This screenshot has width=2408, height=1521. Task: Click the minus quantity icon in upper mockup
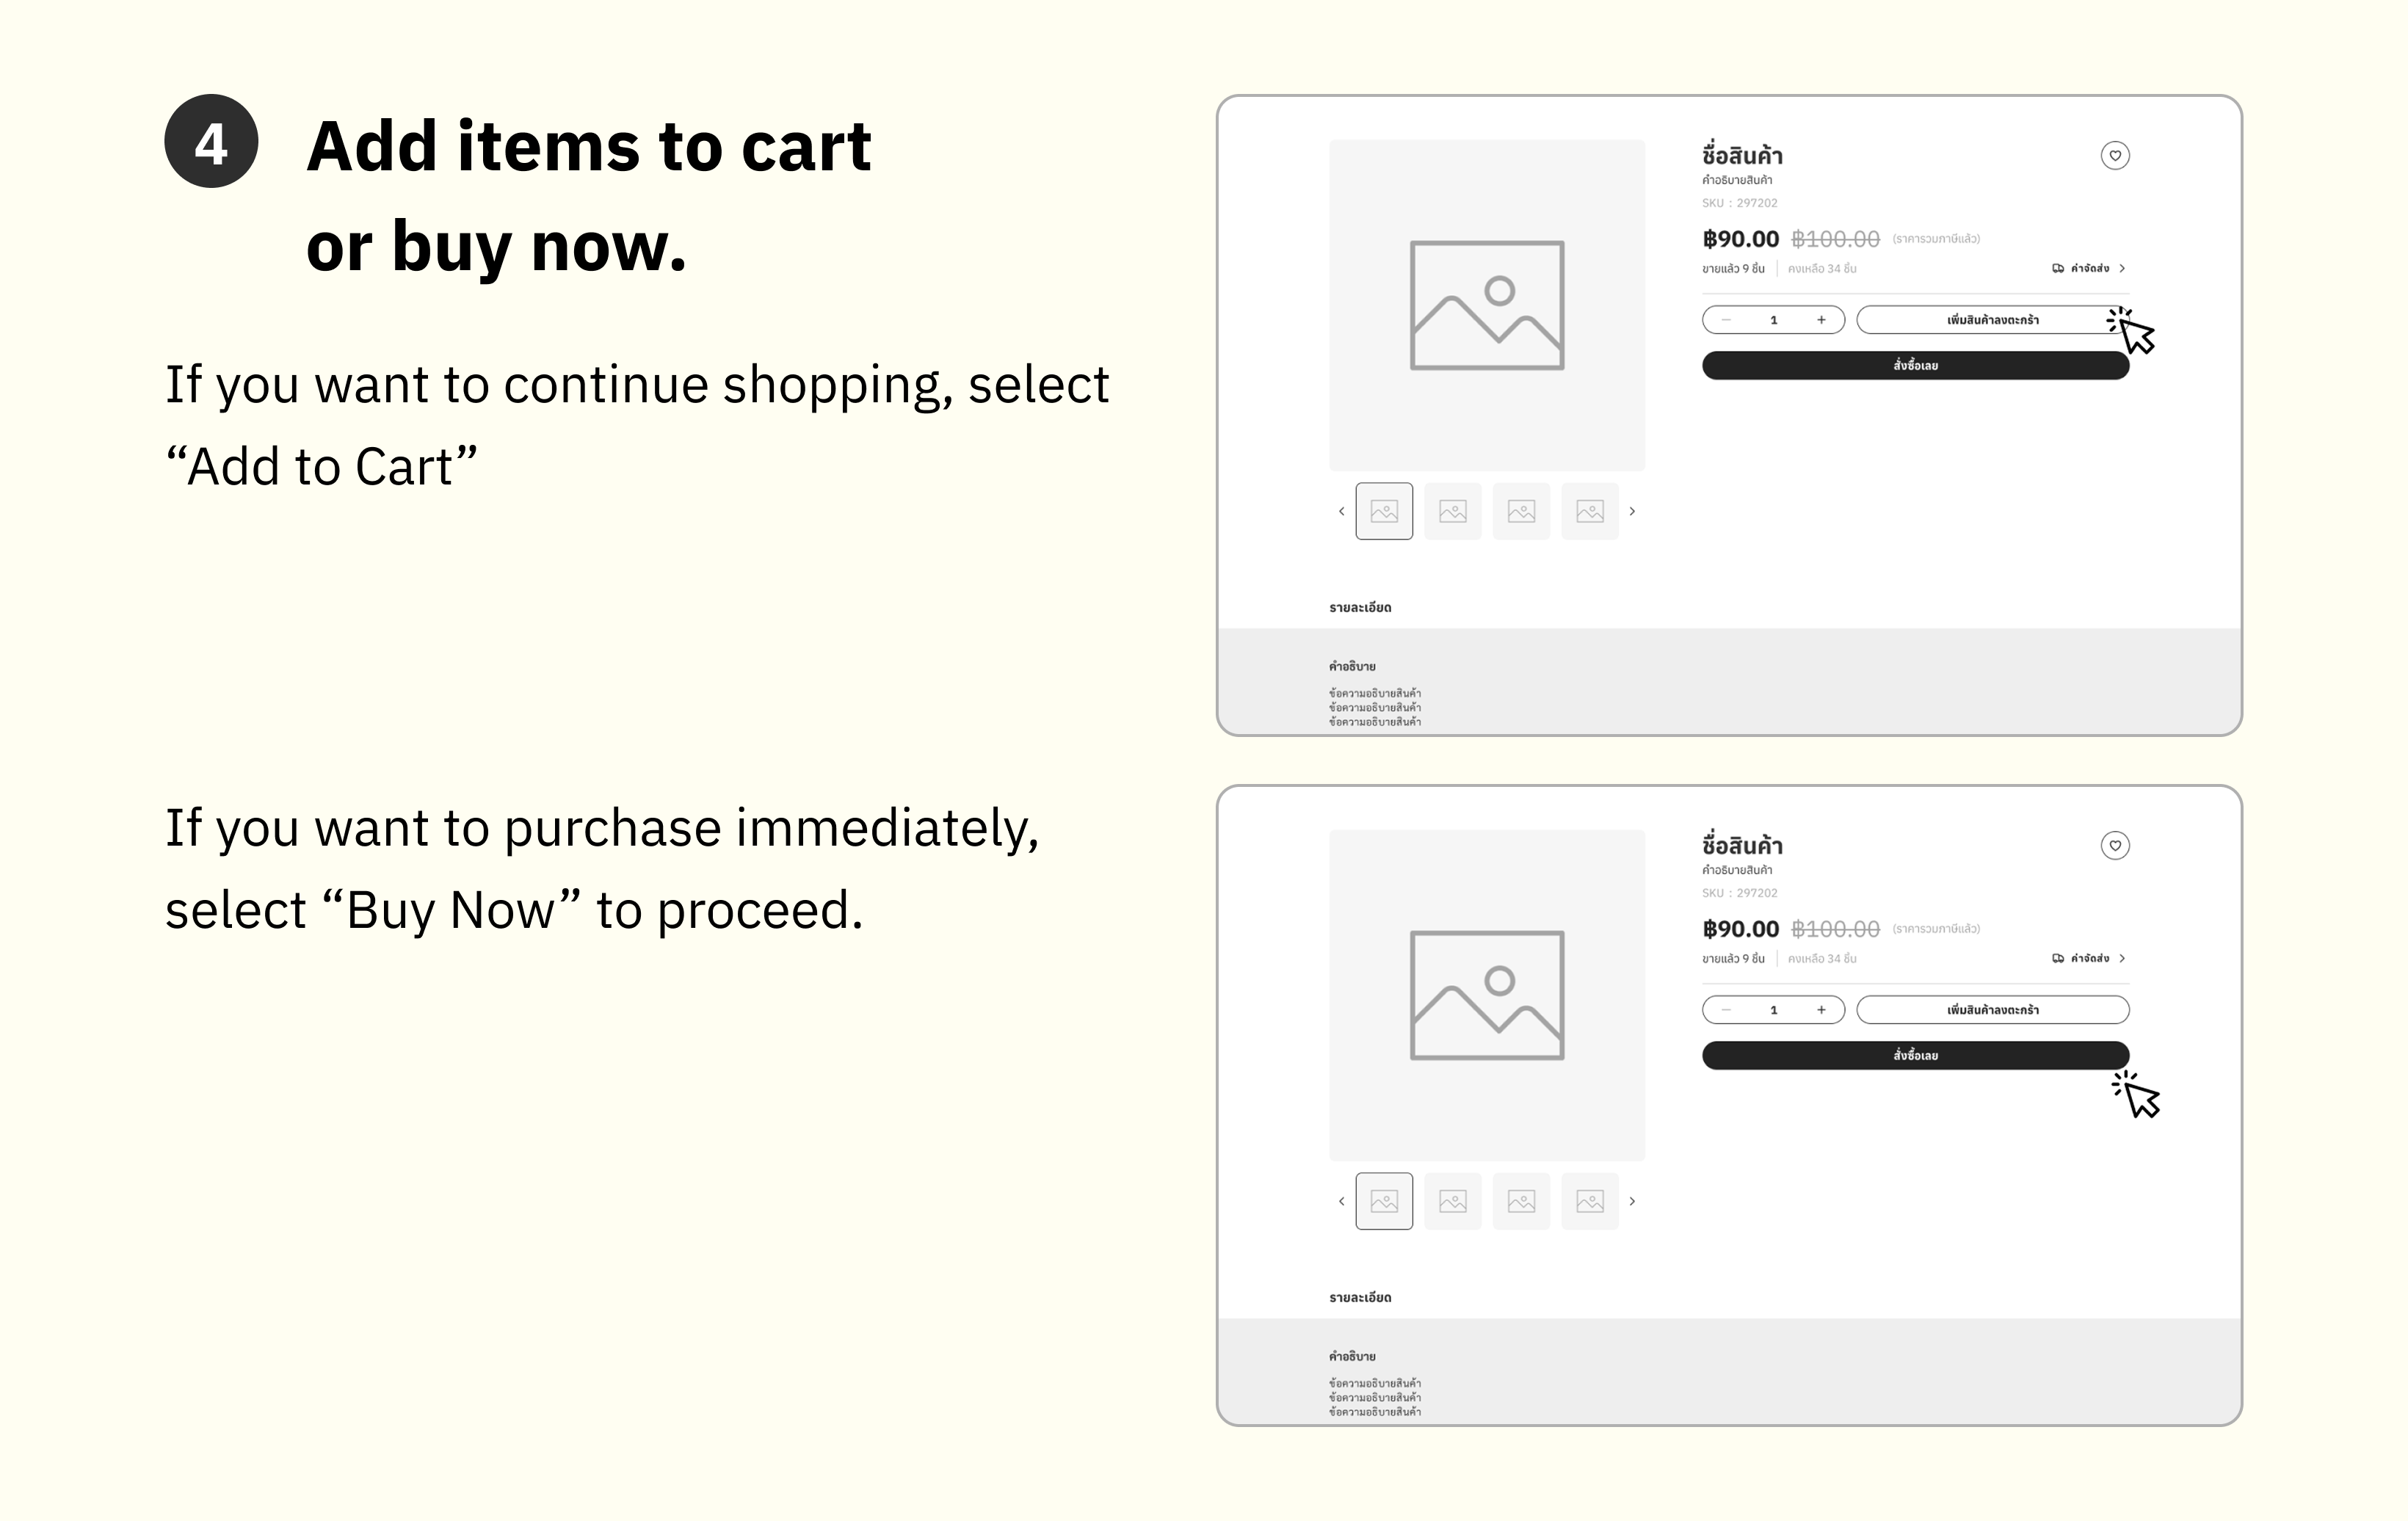click(x=1726, y=320)
